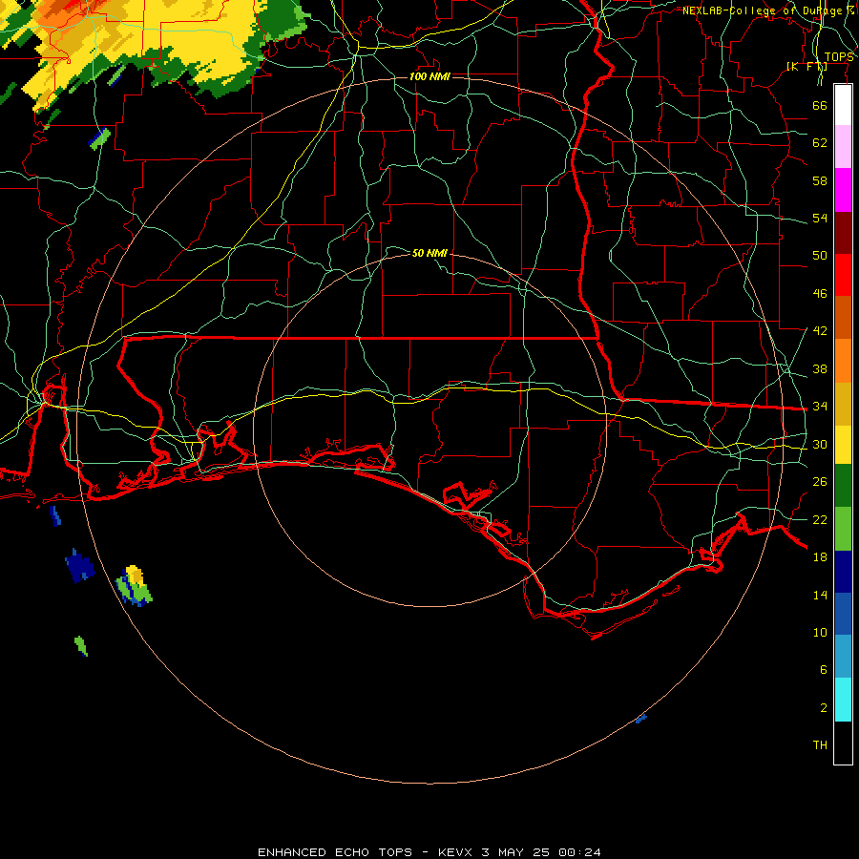The width and height of the screenshot is (859, 859).
Task: Click the white swatch in the tops legend
Action: click(843, 105)
